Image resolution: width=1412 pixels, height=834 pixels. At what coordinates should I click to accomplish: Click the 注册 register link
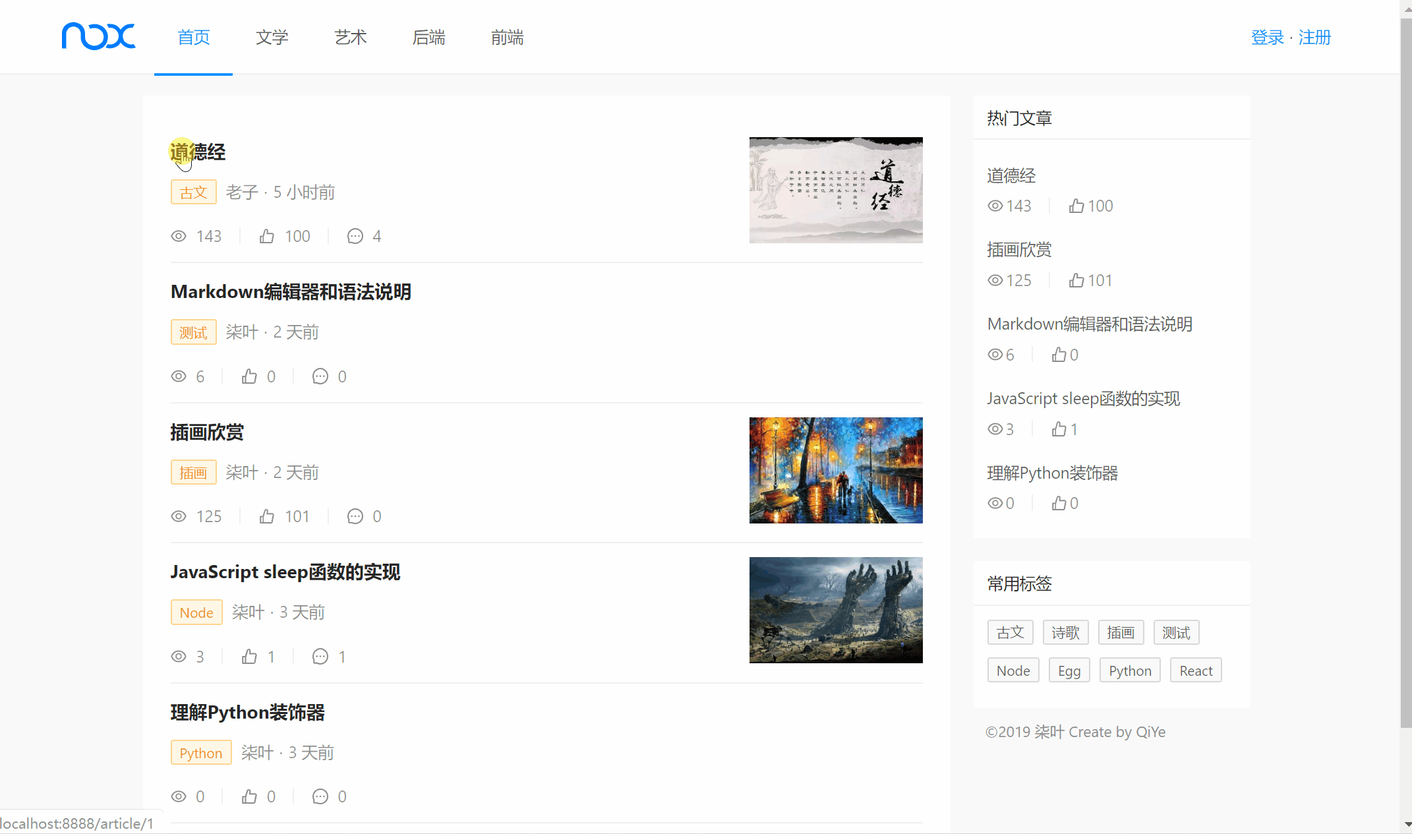pos(1314,38)
